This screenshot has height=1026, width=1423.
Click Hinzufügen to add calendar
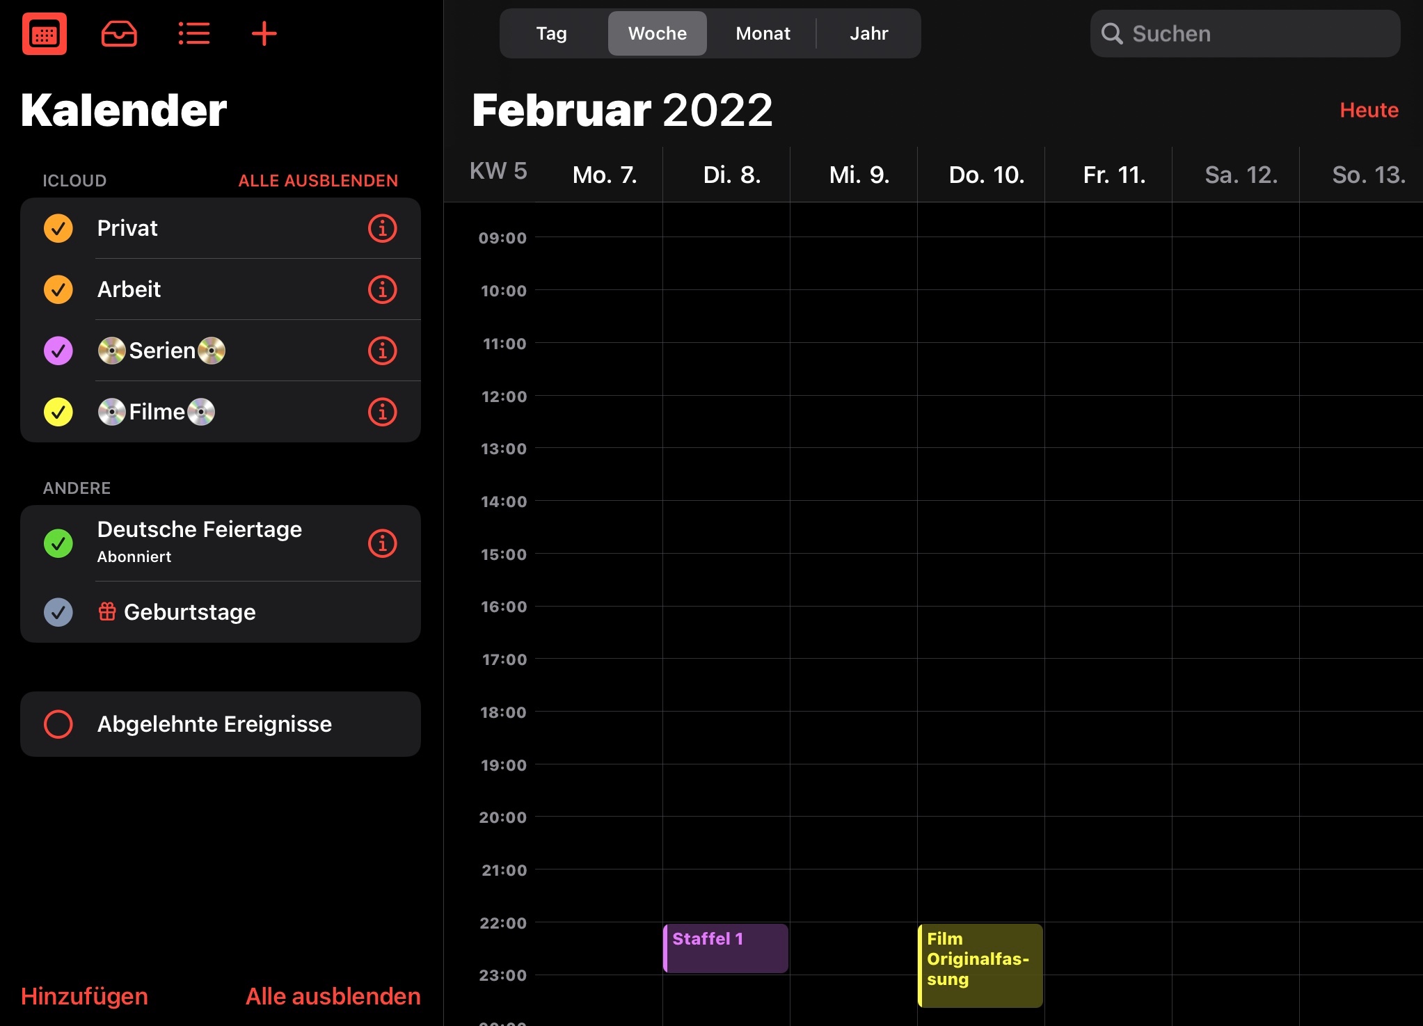tap(84, 996)
